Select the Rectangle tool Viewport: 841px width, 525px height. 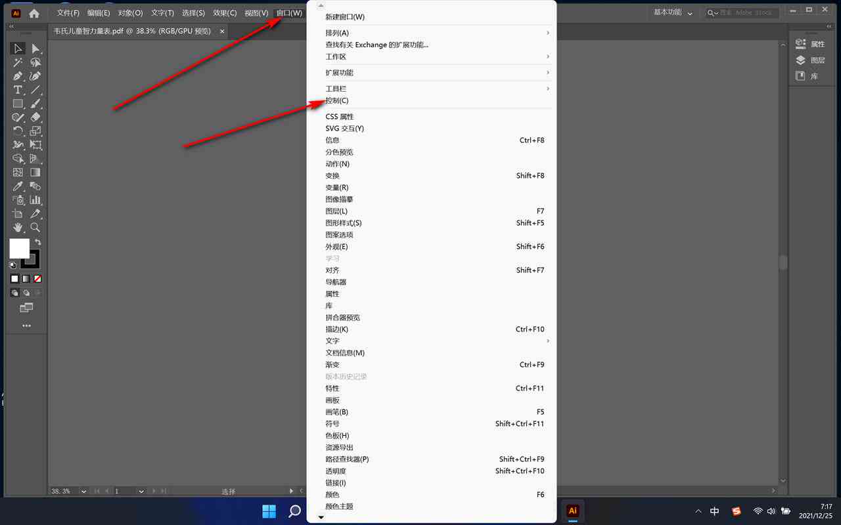click(x=18, y=104)
